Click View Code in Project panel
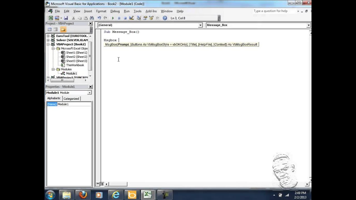The image size is (356, 200). point(50,29)
